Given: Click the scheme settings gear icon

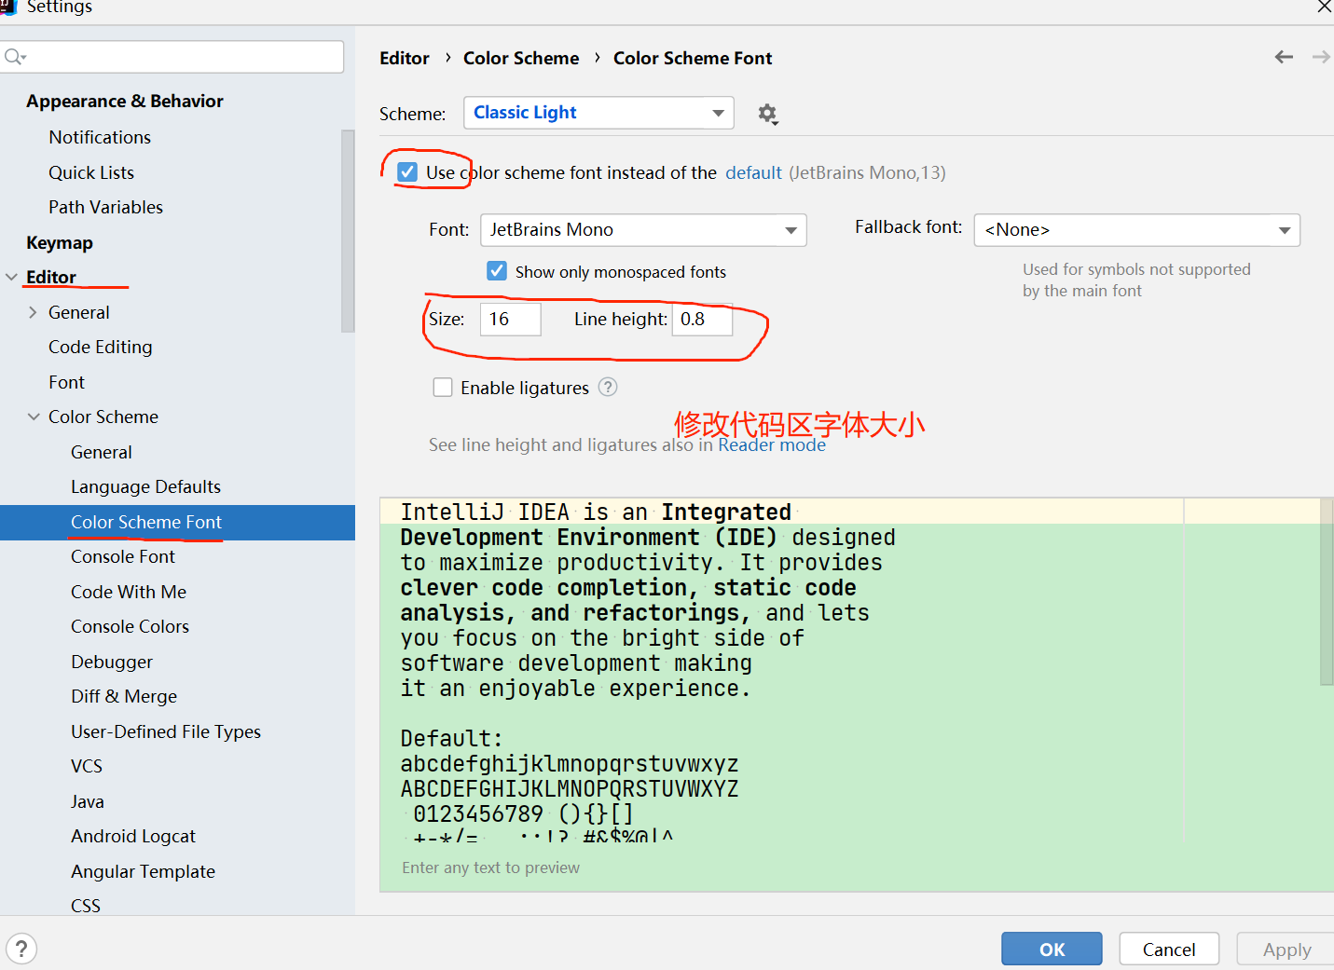Looking at the screenshot, I should (767, 114).
